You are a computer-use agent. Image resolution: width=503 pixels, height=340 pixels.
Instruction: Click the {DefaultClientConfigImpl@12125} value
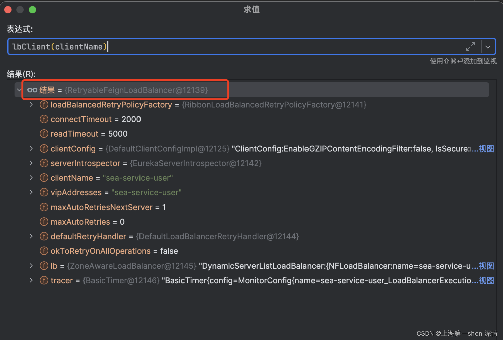pyautogui.click(x=167, y=149)
